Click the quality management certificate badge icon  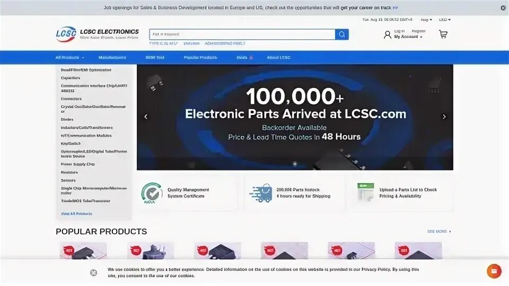[x=152, y=193]
